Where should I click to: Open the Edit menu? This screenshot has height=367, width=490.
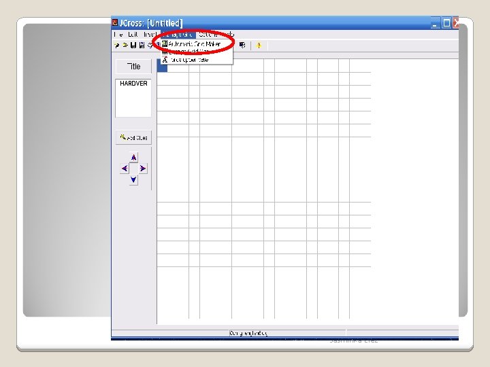133,35
